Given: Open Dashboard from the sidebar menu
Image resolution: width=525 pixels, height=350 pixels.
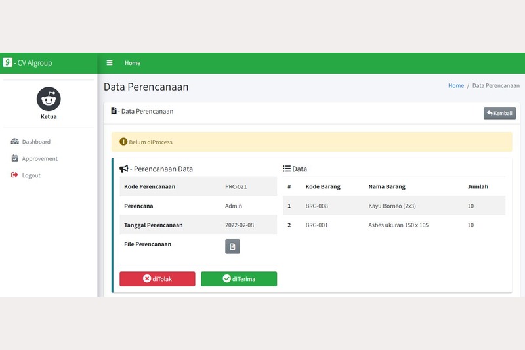Looking at the screenshot, I should (x=36, y=142).
